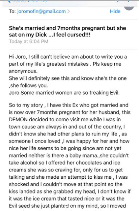Select the 'To:' field label
This screenshot has width=139, height=211.
coord(12,11)
